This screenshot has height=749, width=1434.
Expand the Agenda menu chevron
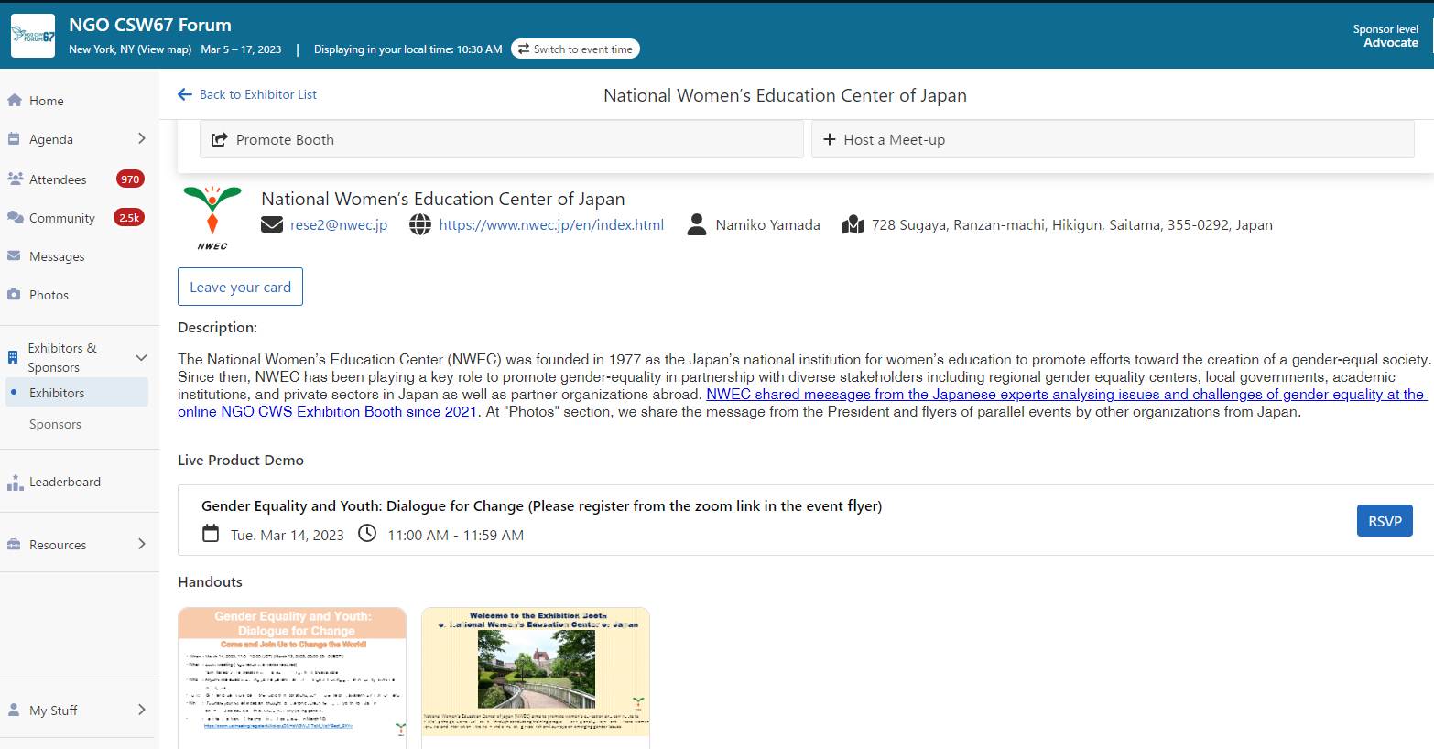coord(141,138)
